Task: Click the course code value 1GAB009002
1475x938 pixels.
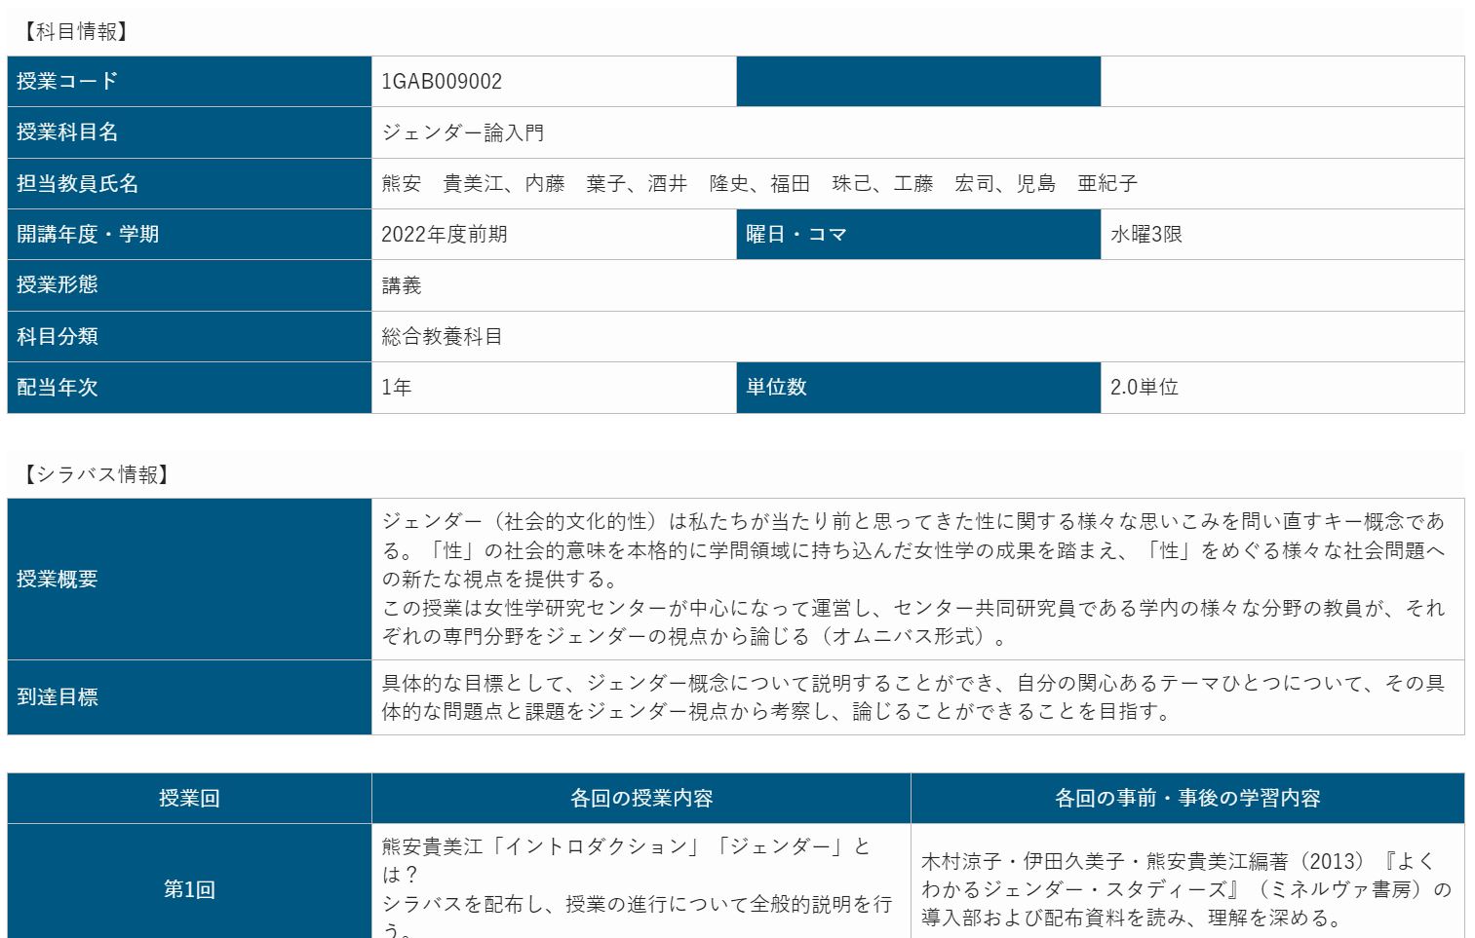Action: [442, 82]
